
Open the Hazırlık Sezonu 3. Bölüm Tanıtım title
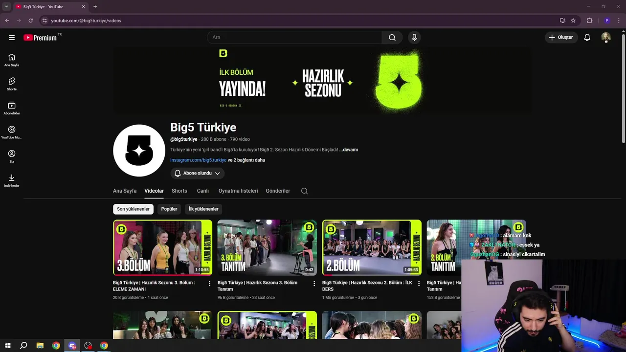click(x=257, y=286)
